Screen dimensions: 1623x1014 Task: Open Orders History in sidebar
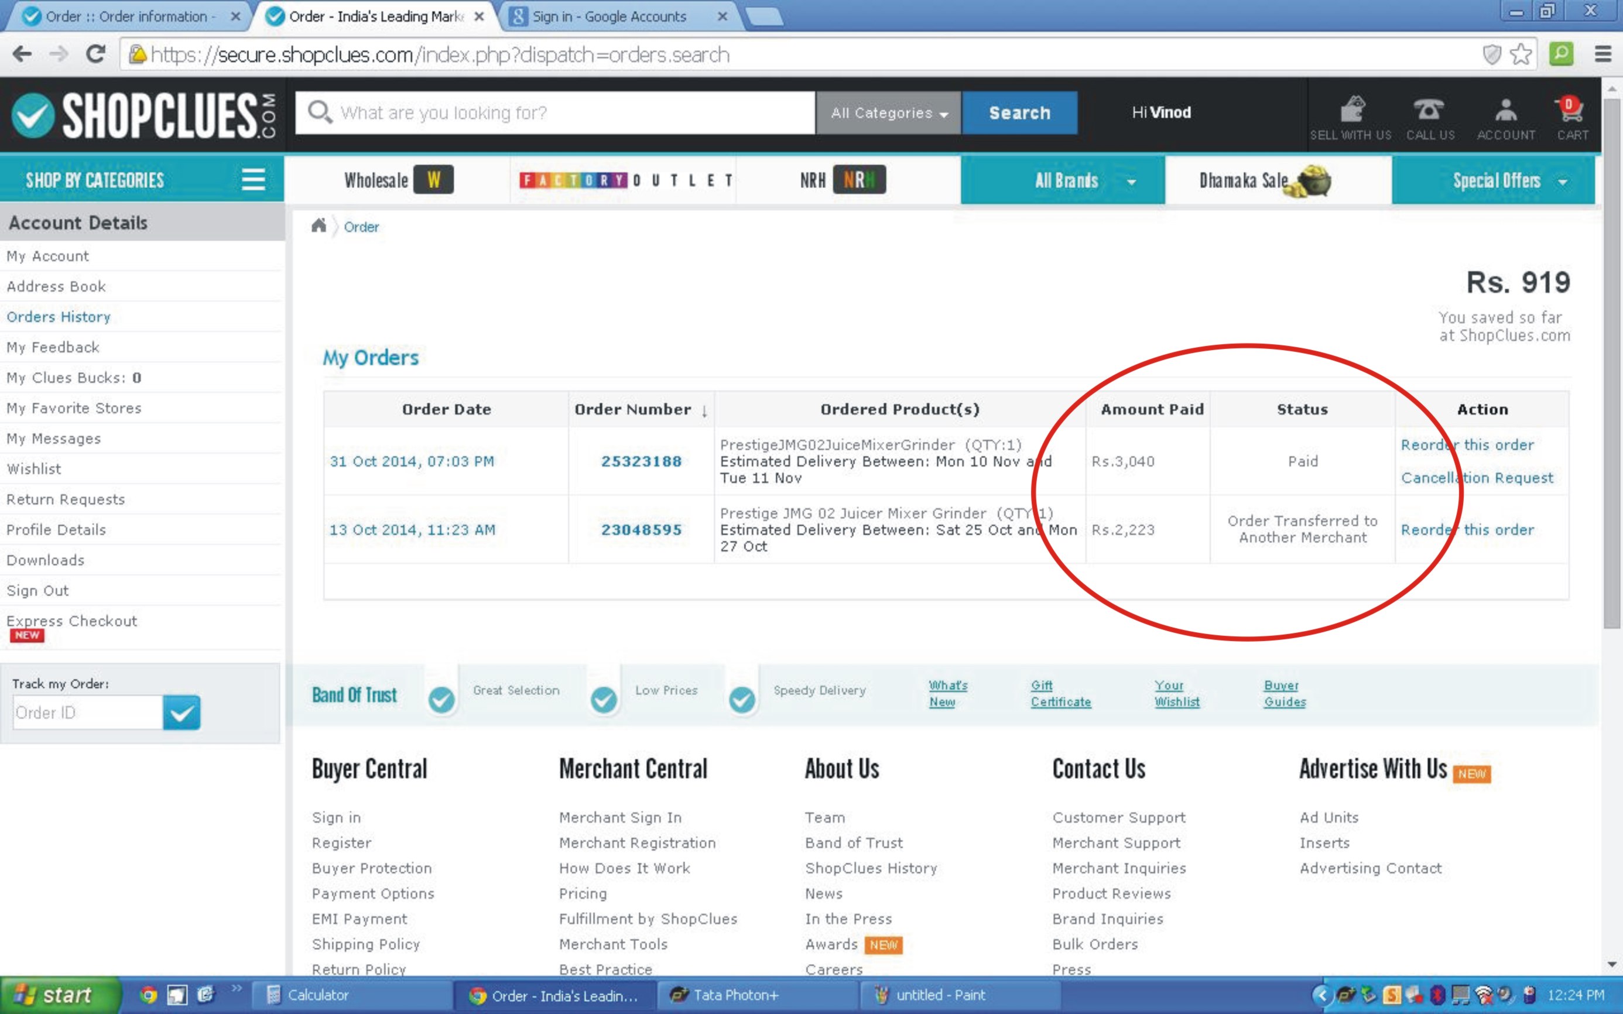(x=59, y=317)
